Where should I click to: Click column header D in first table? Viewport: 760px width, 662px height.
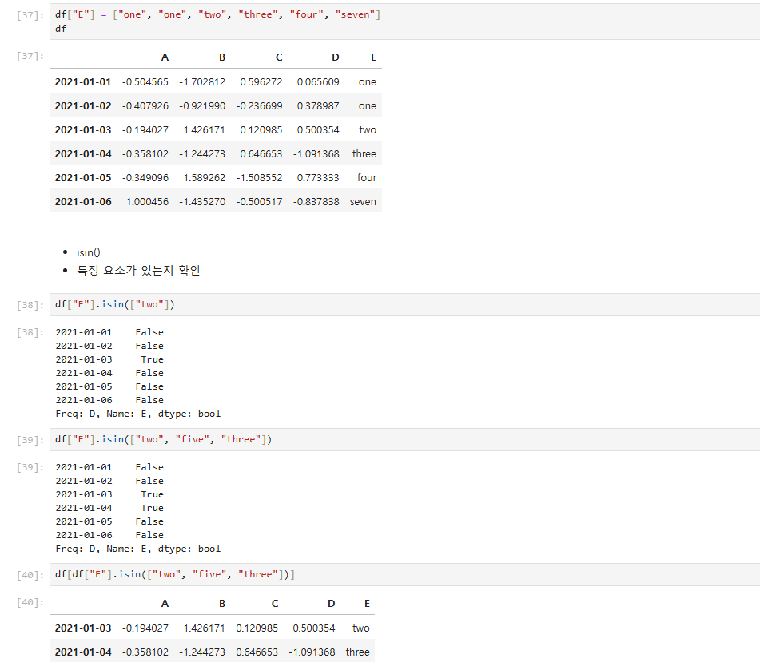(x=336, y=57)
